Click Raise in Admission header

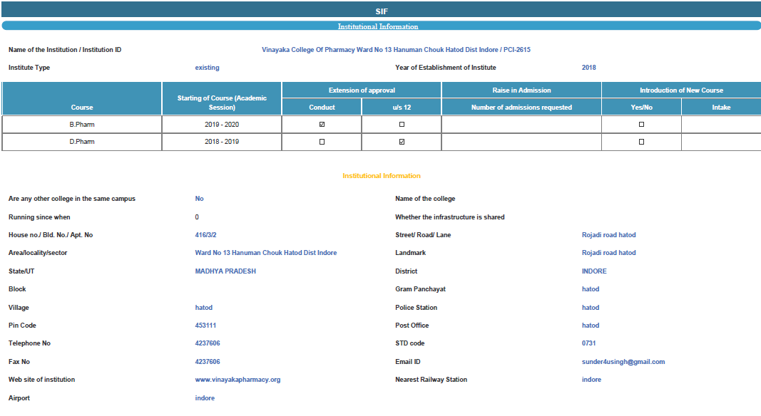(521, 90)
